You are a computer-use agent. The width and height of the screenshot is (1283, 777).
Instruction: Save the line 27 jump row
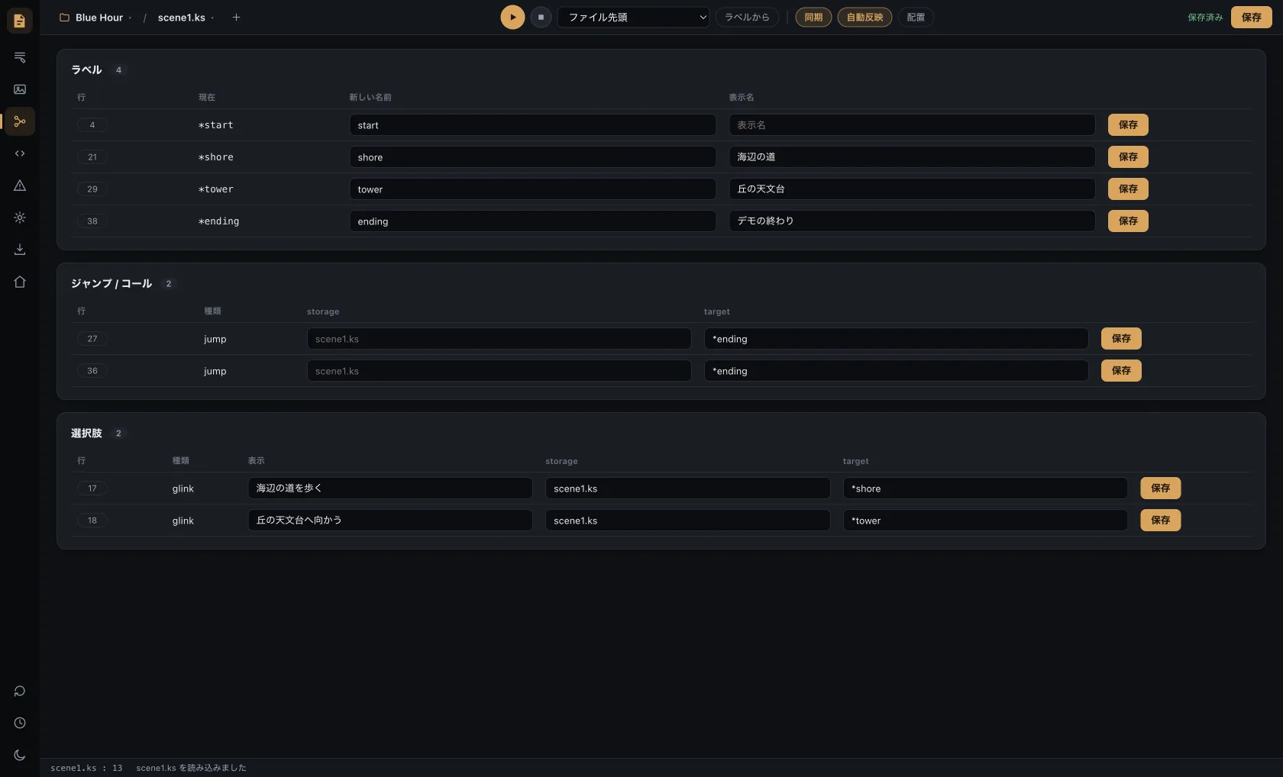tap(1121, 338)
